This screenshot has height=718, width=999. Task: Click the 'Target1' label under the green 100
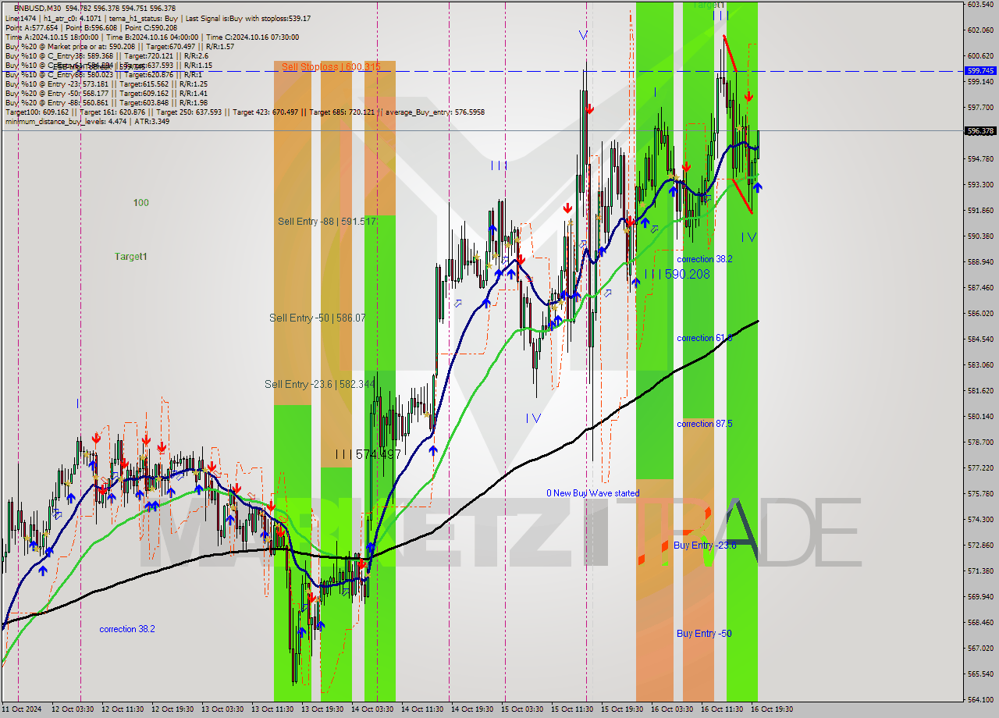pyautogui.click(x=131, y=257)
